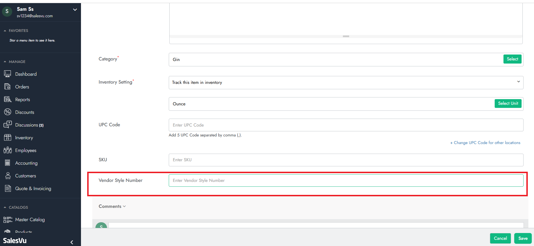534x246 pixels.
Task: Click the Save button
Action: point(523,238)
